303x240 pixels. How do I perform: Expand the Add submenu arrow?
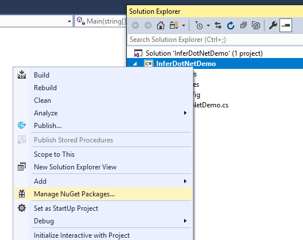click(x=185, y=181)
